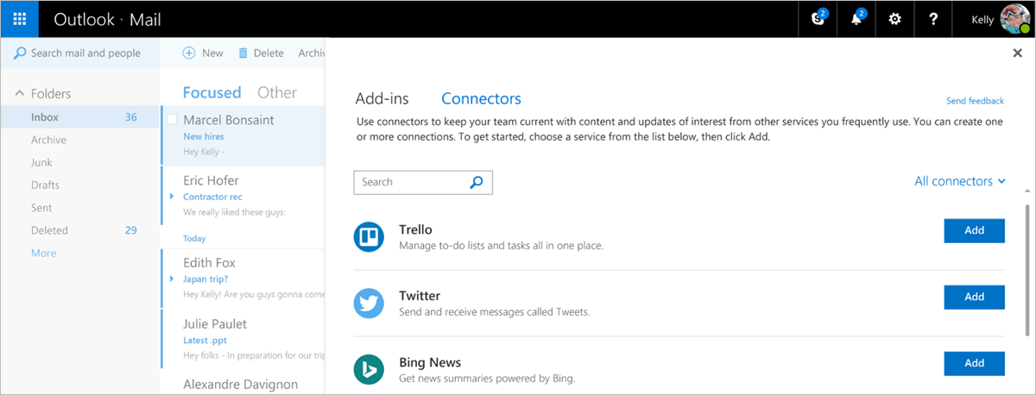Add the Twitter connector
Viewport: 1036px width, 395px height.
974,297
